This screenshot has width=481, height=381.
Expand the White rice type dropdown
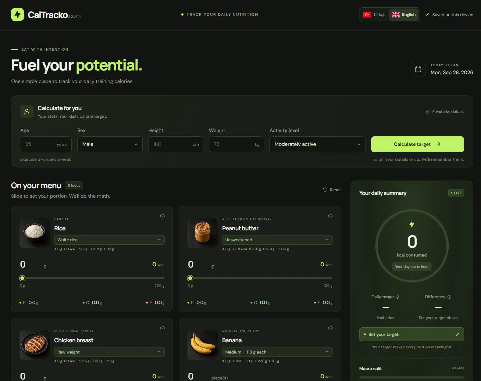click(109, 240)
